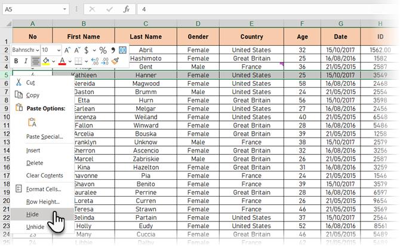Image resolution: width=400 pixels, height=246 pixels.
Task: Click the cell containing Zabriskie
Action: pos(146,159)
